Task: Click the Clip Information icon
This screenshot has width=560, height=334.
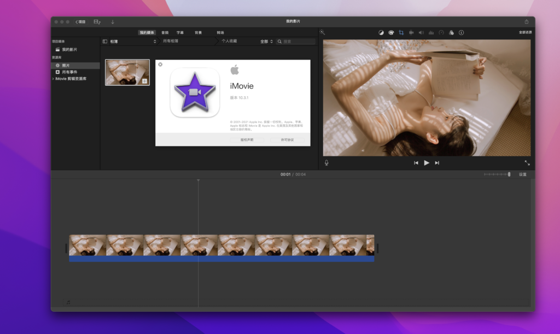Action: pos(461,32)
